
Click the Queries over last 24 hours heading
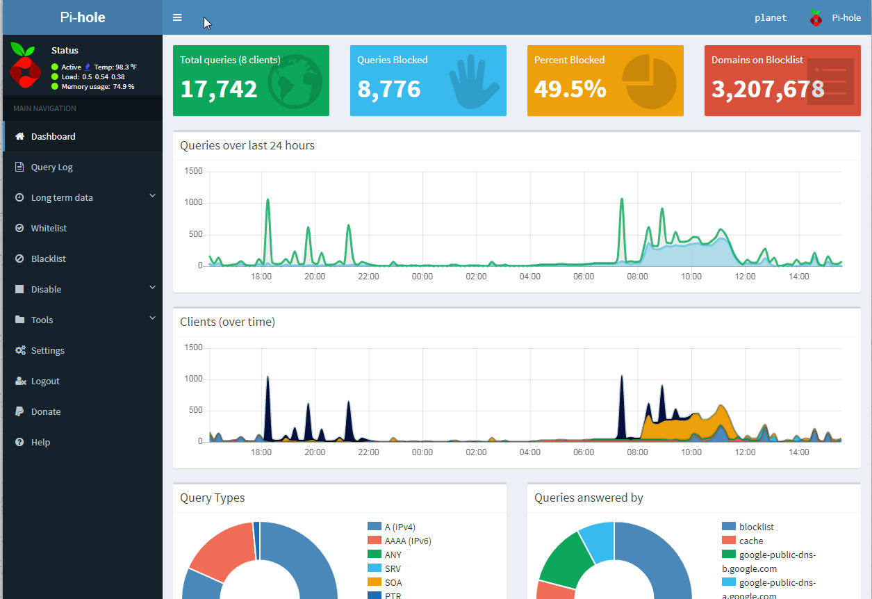pyautogui.click(x=247, y=145)
